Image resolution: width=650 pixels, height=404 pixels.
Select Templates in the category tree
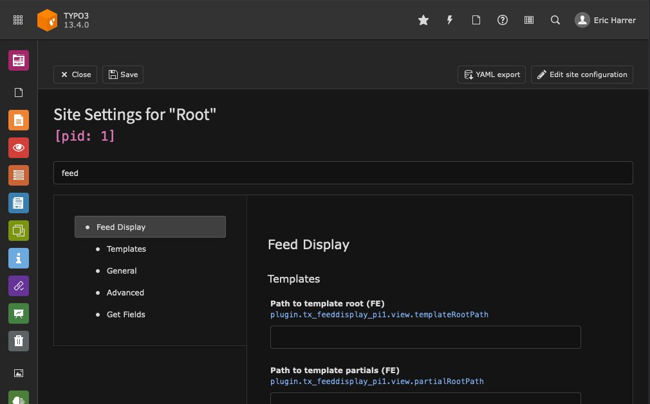(126, 249)
